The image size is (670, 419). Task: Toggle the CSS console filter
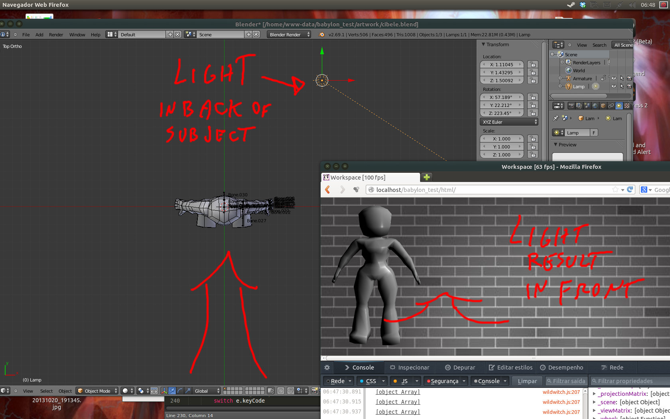pos(368,381)
